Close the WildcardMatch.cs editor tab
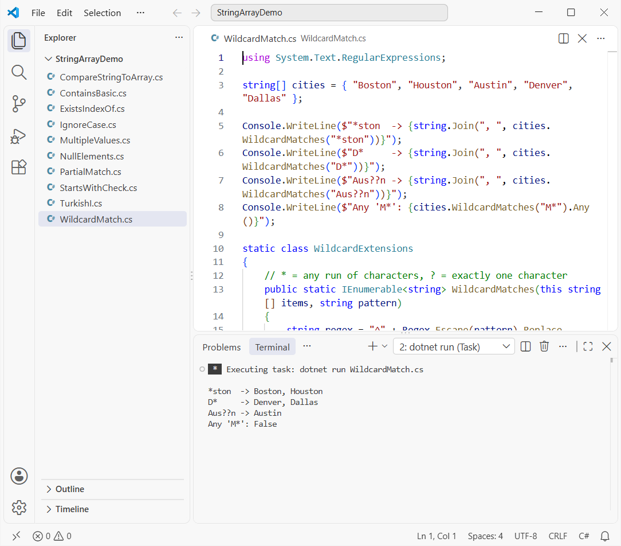Image resolution: width=621 pixels, height=546 pixels. click(x=582, y=38)
